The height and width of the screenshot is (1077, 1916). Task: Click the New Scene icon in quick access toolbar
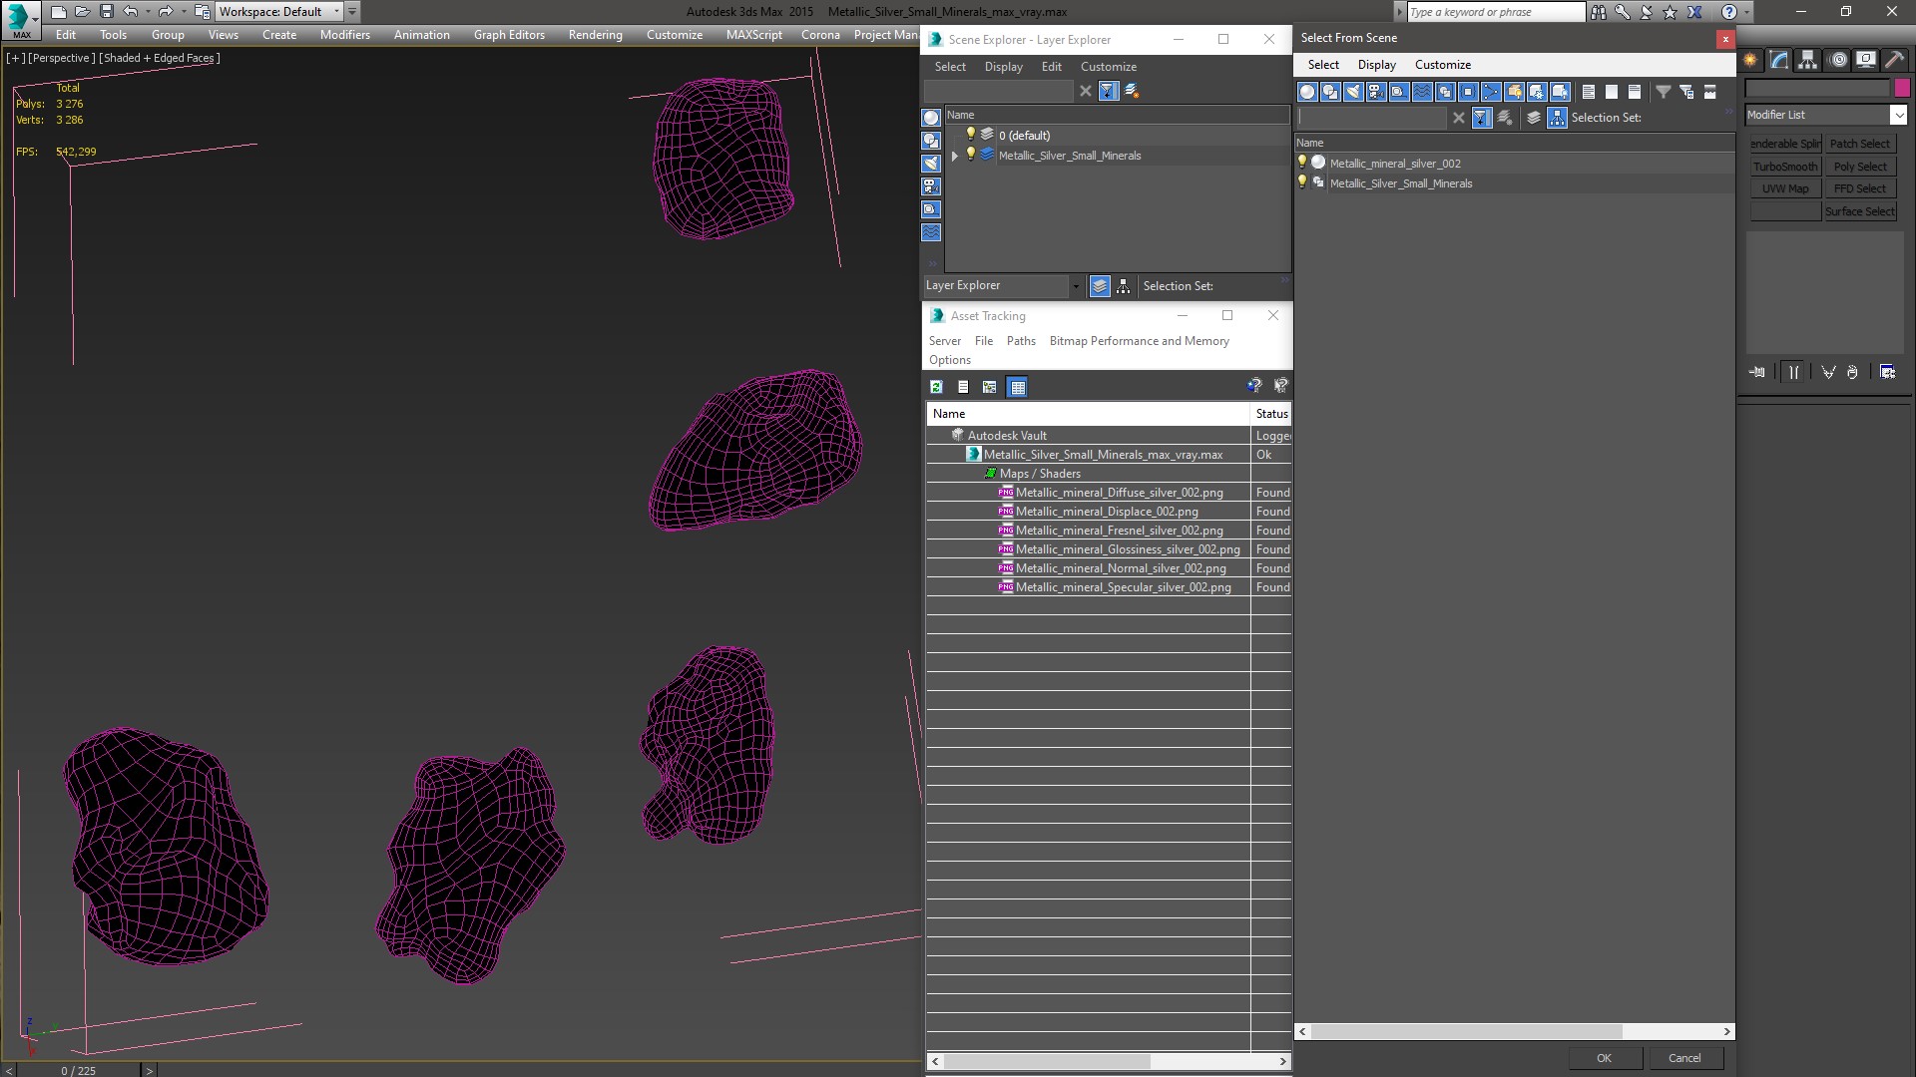59,12
